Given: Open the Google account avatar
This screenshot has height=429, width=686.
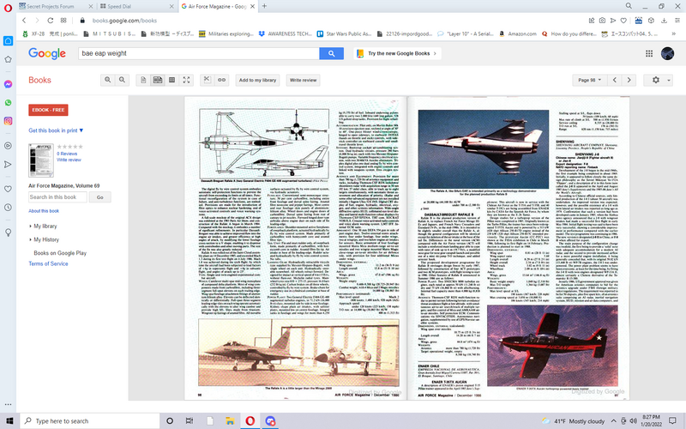Looking at the screenshot, I should coord(667,53).
